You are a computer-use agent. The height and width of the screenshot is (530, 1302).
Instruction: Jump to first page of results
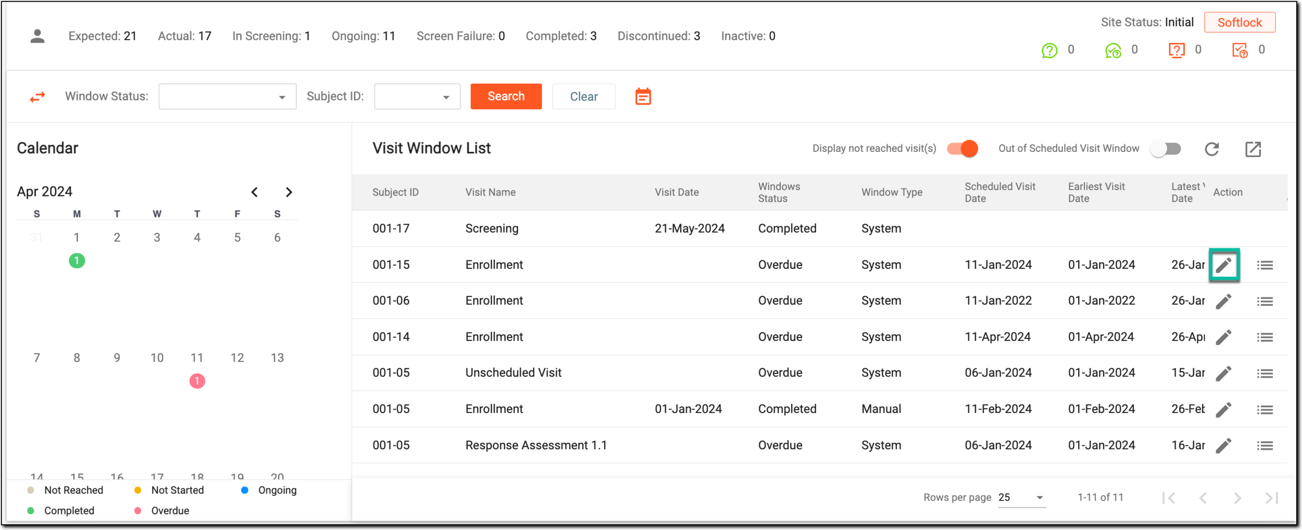(1169, 498)
